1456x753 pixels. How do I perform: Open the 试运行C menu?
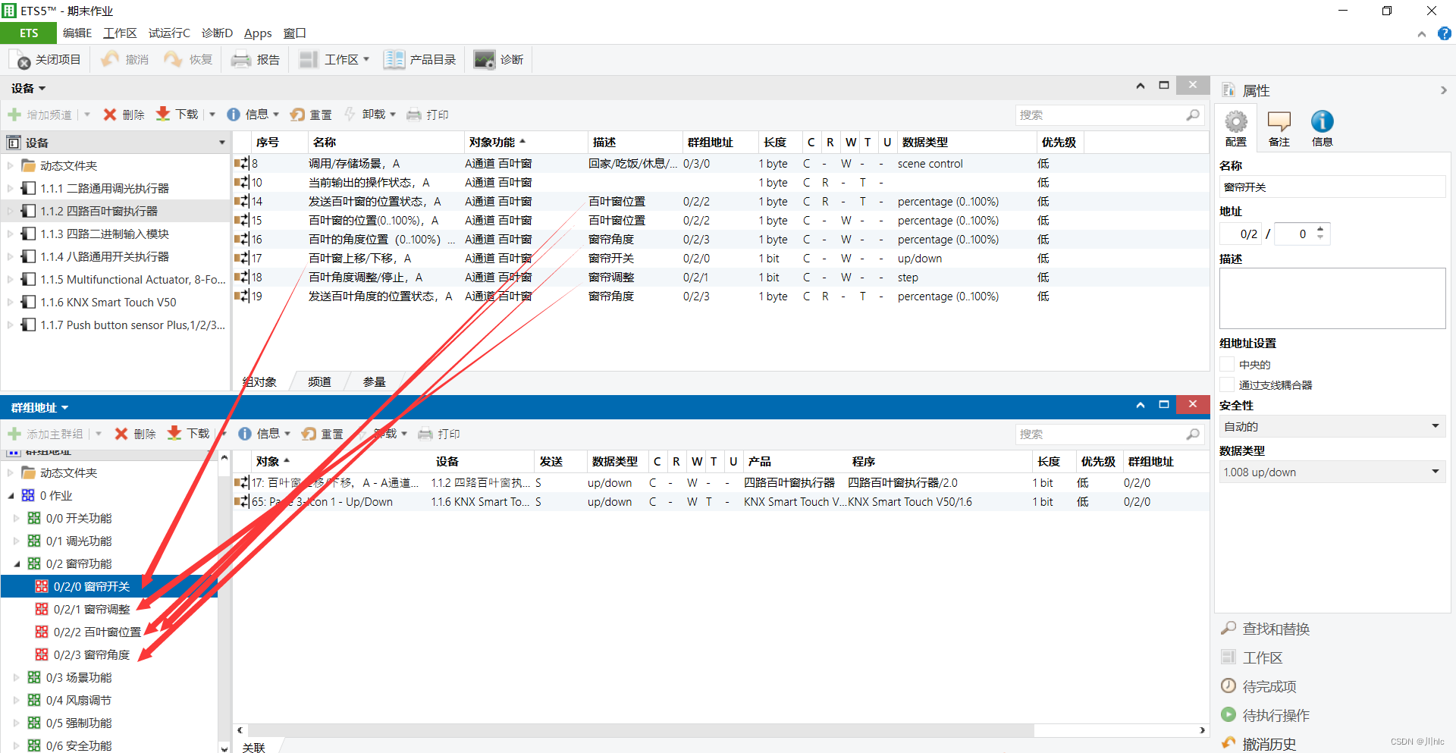[169, 33]
